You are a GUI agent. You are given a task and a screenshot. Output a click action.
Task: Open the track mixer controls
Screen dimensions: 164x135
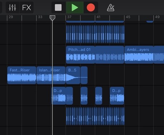click(12, 7)
